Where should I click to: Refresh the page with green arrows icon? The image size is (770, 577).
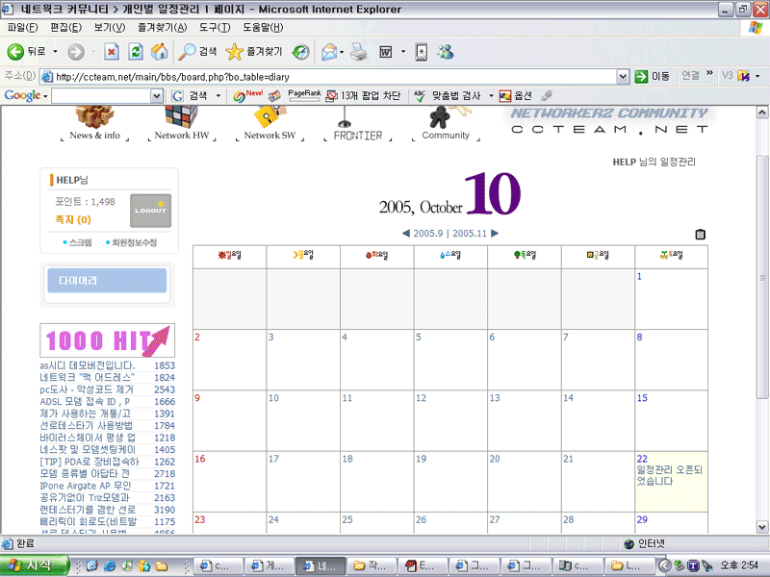136,52
